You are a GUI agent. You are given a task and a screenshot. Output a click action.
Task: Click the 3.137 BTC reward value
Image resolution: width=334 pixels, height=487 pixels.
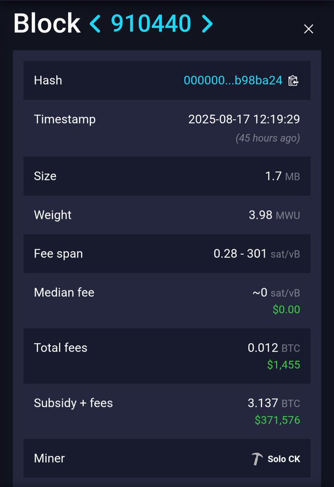[274, 403]
